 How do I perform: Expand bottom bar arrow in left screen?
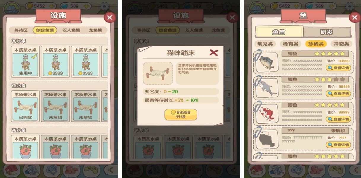(111, 170)
